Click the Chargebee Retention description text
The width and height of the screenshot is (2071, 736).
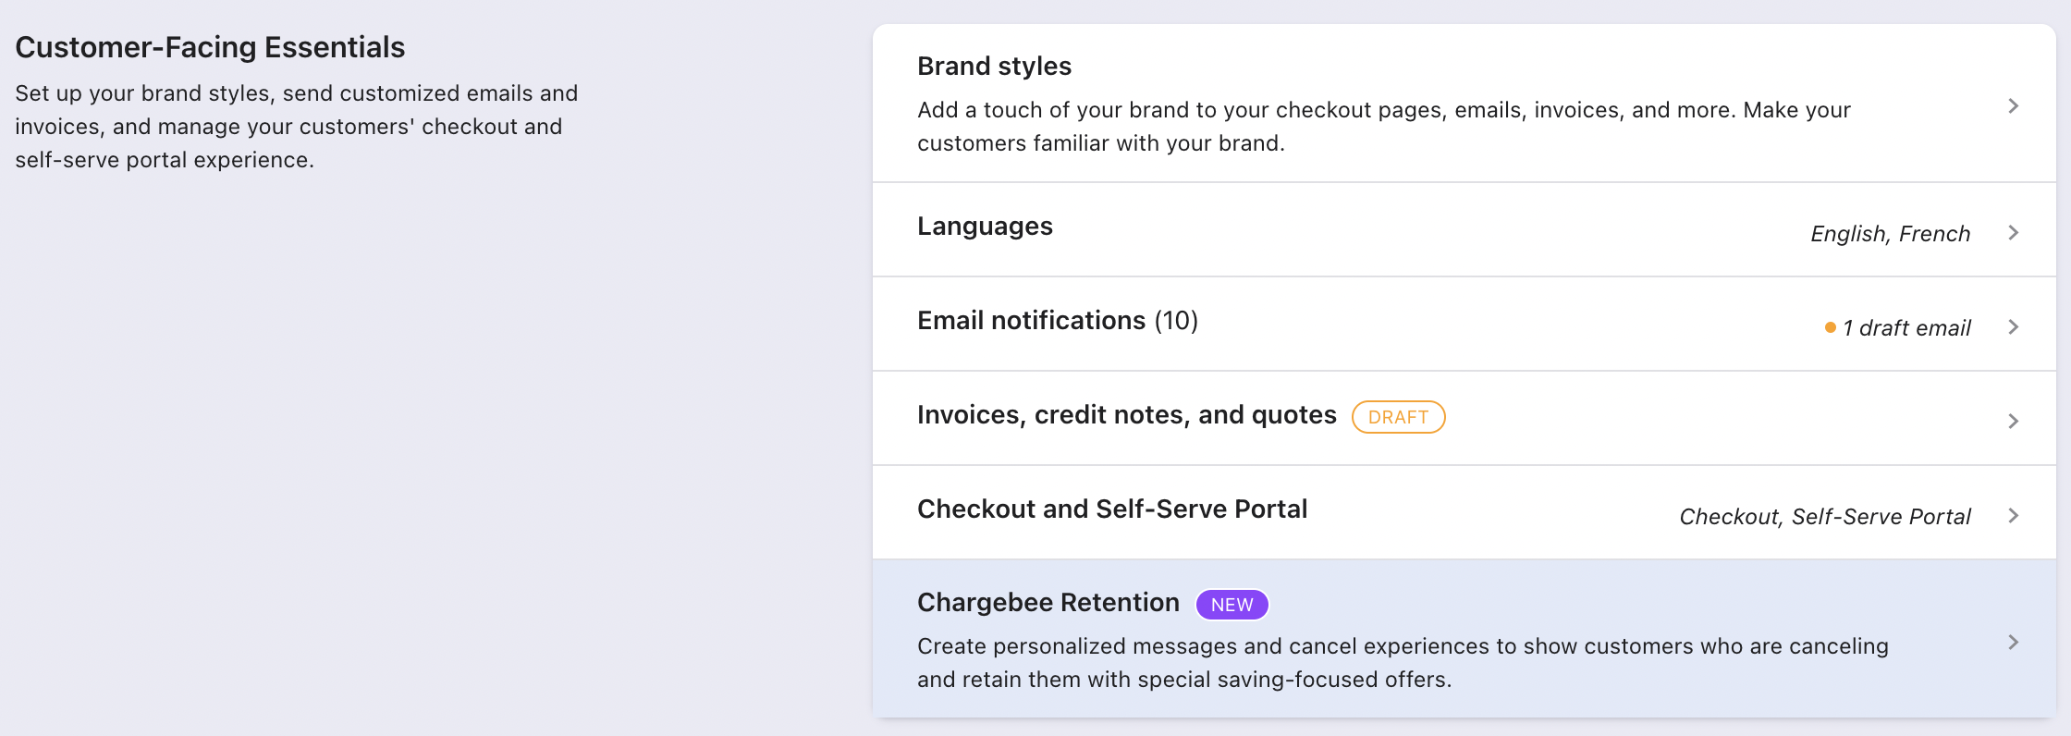pos(1402,663)
